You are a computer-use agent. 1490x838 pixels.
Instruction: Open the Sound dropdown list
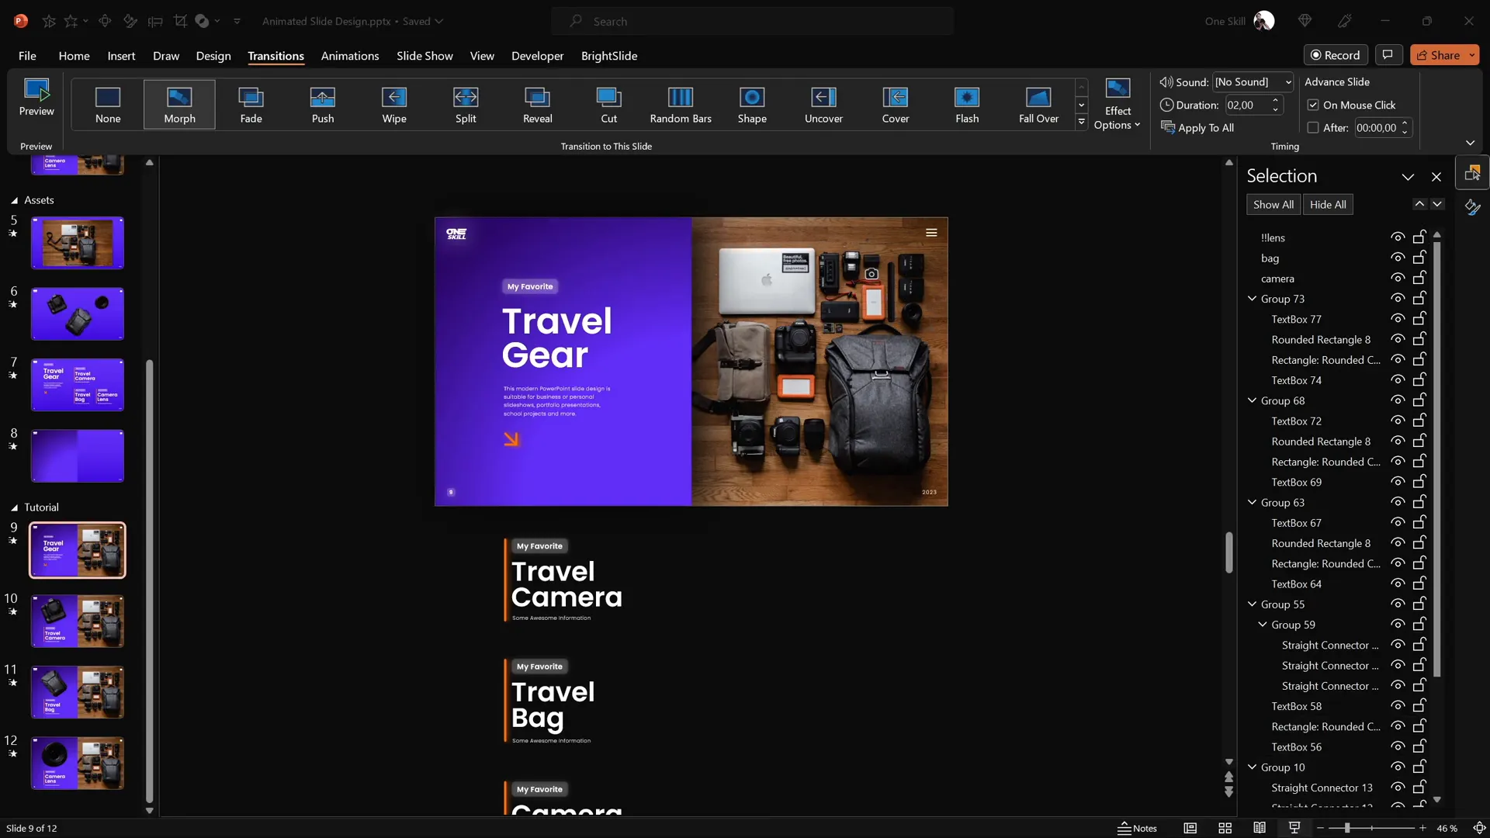pyautogui.click(x=1288, y=82)
